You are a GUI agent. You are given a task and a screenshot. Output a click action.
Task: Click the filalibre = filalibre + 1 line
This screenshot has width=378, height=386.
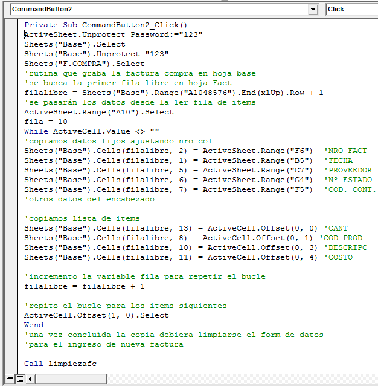click(84, 286)
